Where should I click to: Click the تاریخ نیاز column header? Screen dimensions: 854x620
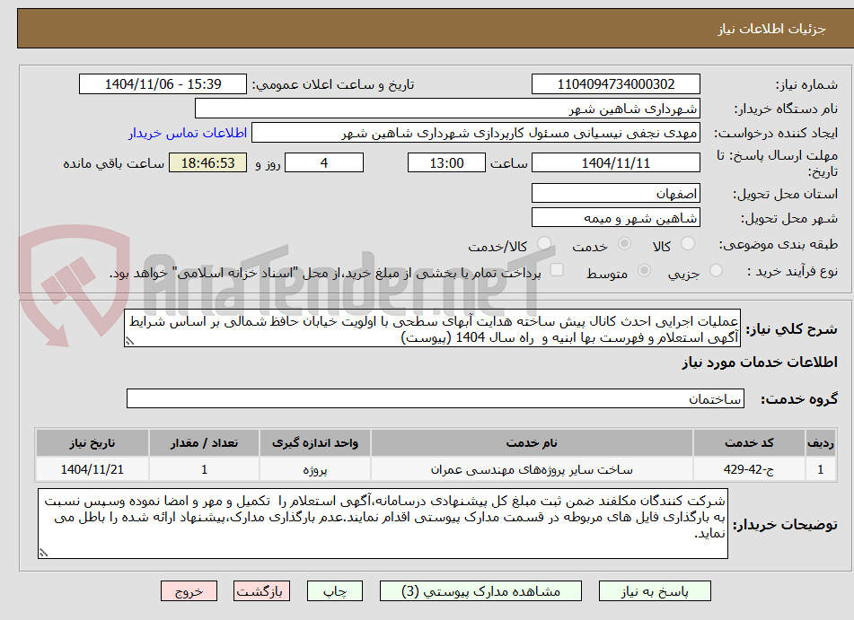pyautogui.click(x=92, y=443)
